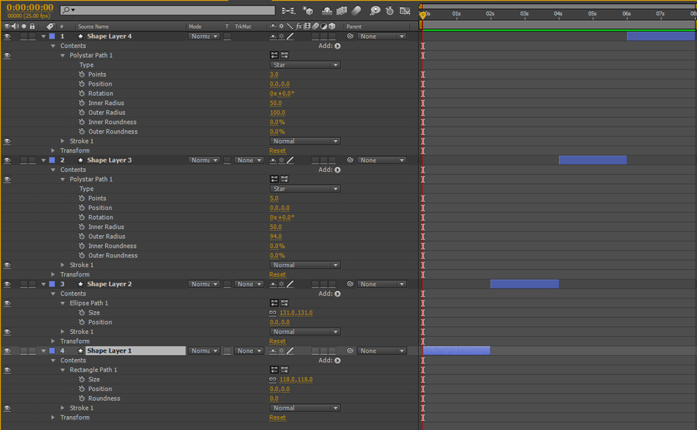The height and width of the screenshot is (430, 697).
Task: Expand Stroke 1 under Shape Layer 1
Action: (x=62, y=408)
